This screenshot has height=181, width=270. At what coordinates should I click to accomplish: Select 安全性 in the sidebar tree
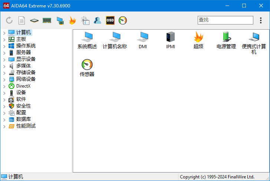coord(23,106)
